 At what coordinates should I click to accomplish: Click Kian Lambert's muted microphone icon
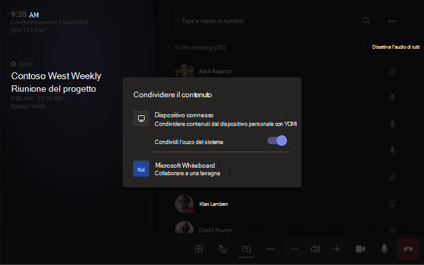click(x=392, y=204)
